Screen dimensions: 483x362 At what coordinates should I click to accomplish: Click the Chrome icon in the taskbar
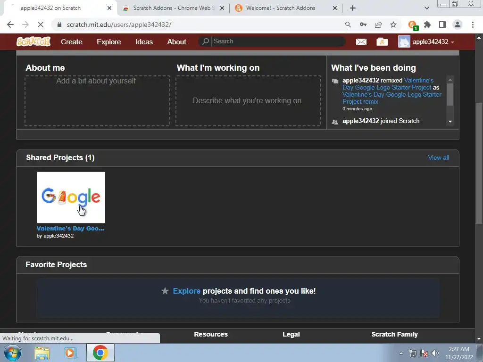click(x=100, y=353)
